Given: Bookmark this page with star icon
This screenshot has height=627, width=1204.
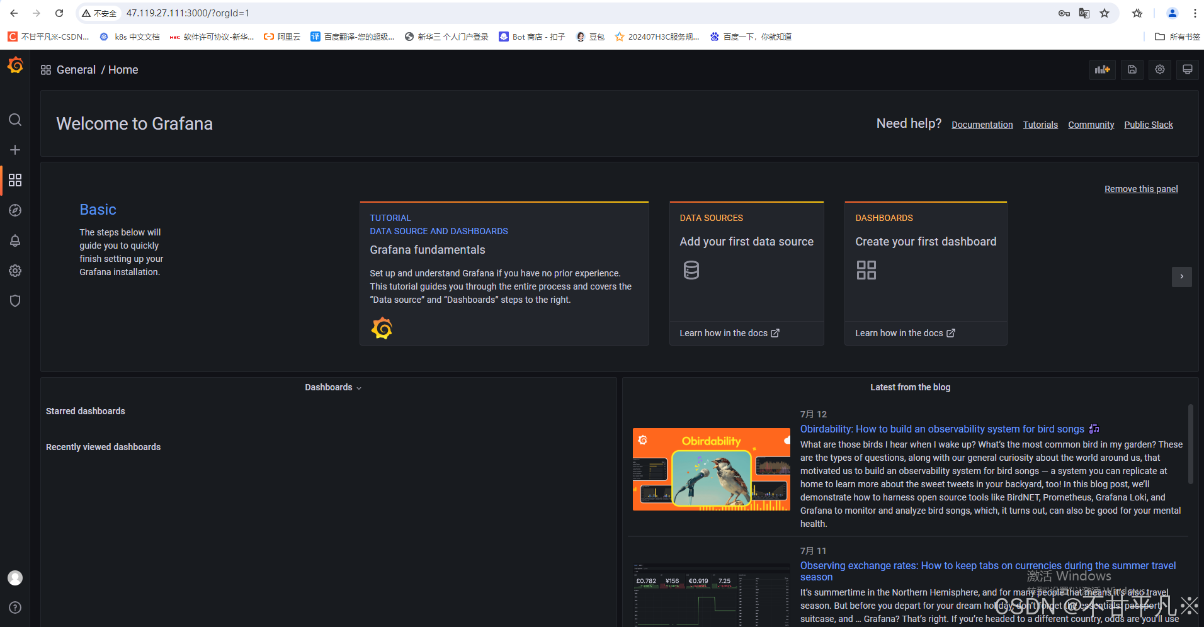Looking at the screenshot, I should point(1105,13).
